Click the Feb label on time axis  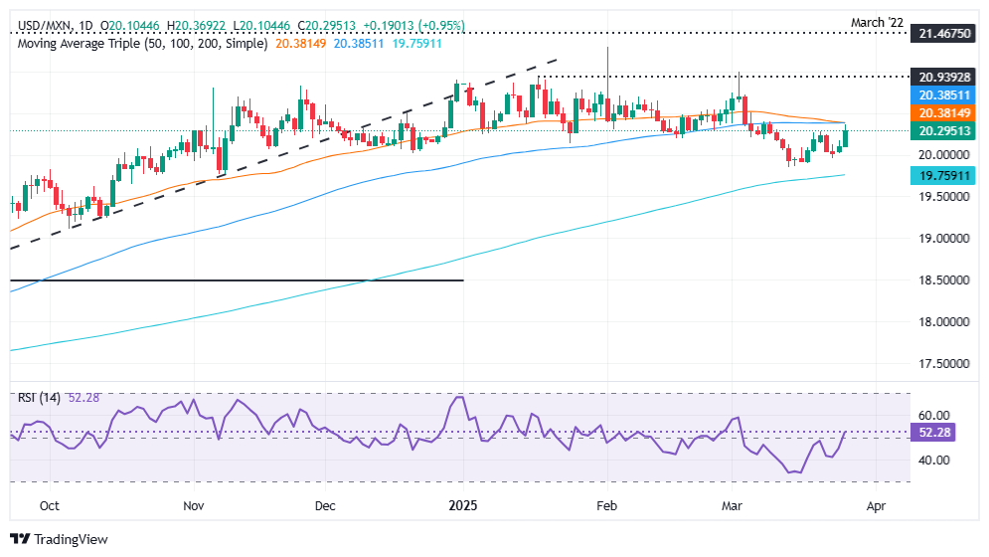coord(606,505)
